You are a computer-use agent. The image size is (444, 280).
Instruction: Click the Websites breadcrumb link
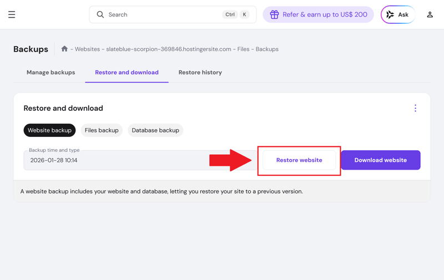point(87,49)
